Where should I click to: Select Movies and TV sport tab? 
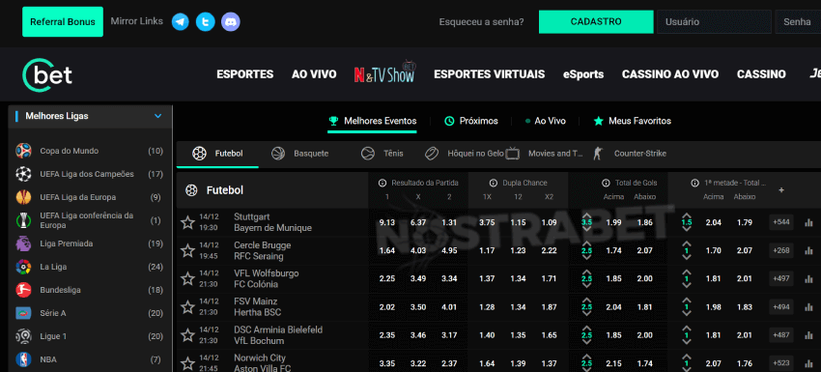coord(545,154)
